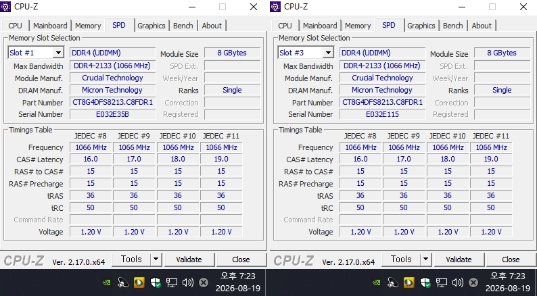Click the speaker volume icon in left taskbar
This screenshot has height=296, width=537.
187,282
